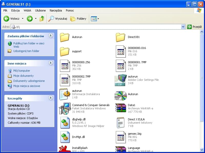Open the Wyszukaj search tool
The image size is (205, 153).
tap(57, 19)
